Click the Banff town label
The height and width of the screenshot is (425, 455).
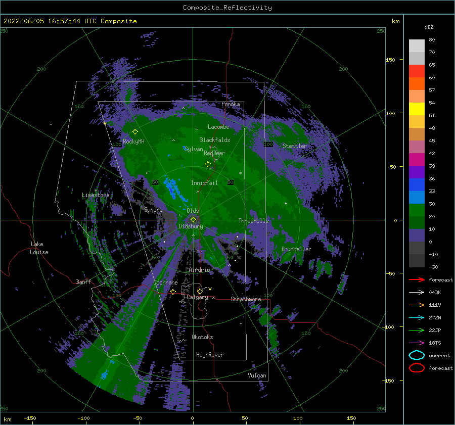pyautogui.click(x=83, y=281)
